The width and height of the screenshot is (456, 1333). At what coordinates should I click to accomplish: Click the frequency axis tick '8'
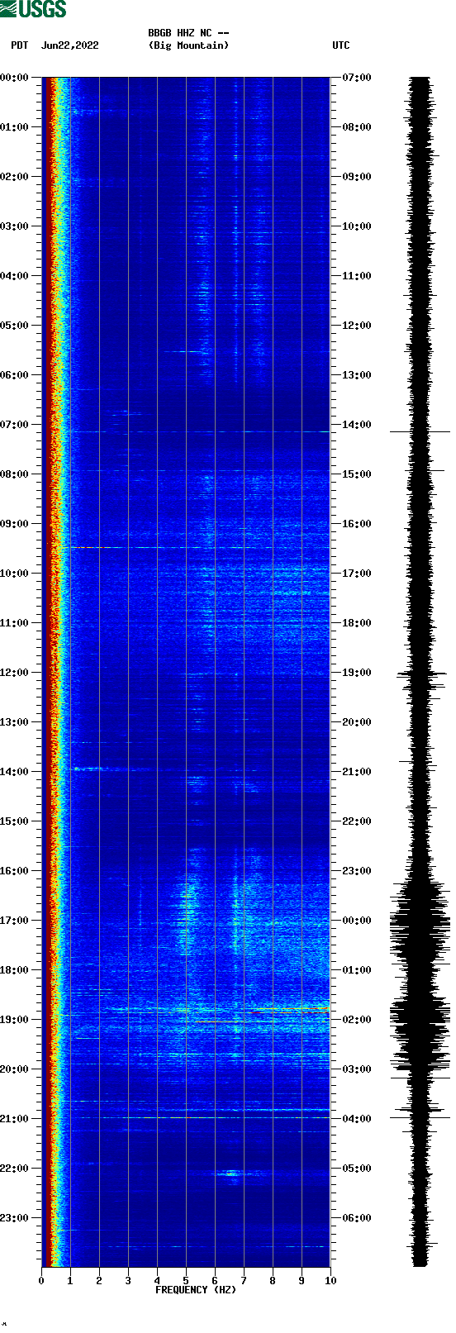273,1281
